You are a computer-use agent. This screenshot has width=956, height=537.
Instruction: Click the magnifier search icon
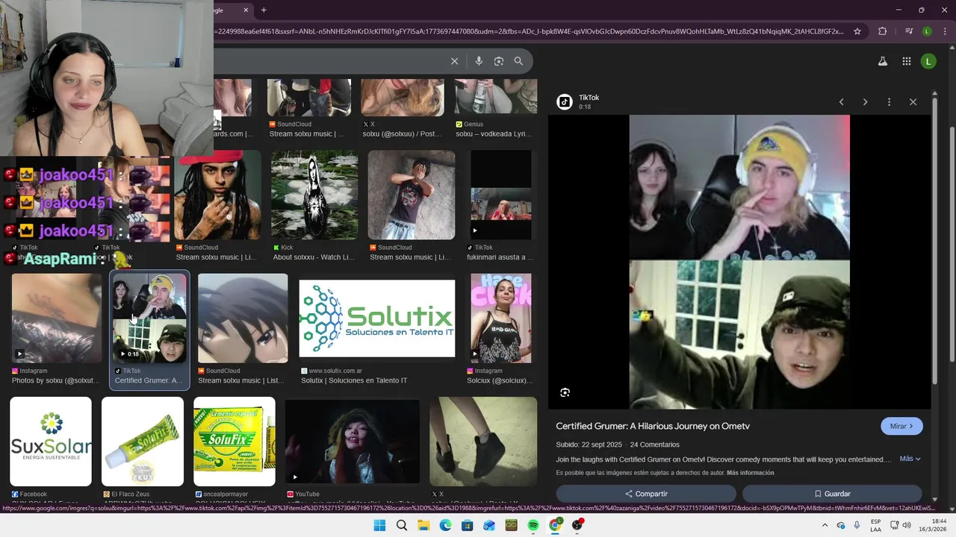[518, 61]
